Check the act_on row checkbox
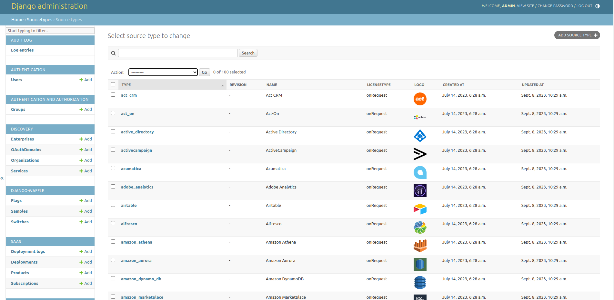This screenshot has height=300, width=614. (113, 113)
